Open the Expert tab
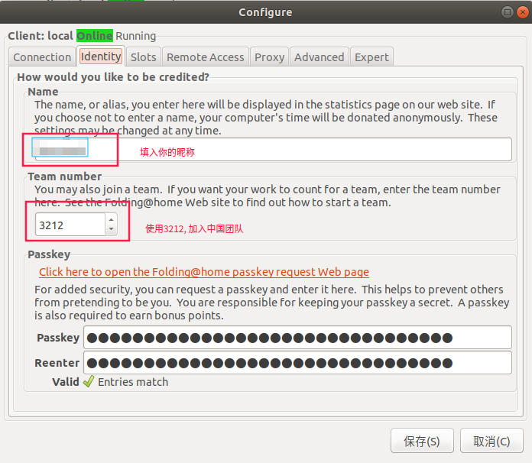 [371, 57]
